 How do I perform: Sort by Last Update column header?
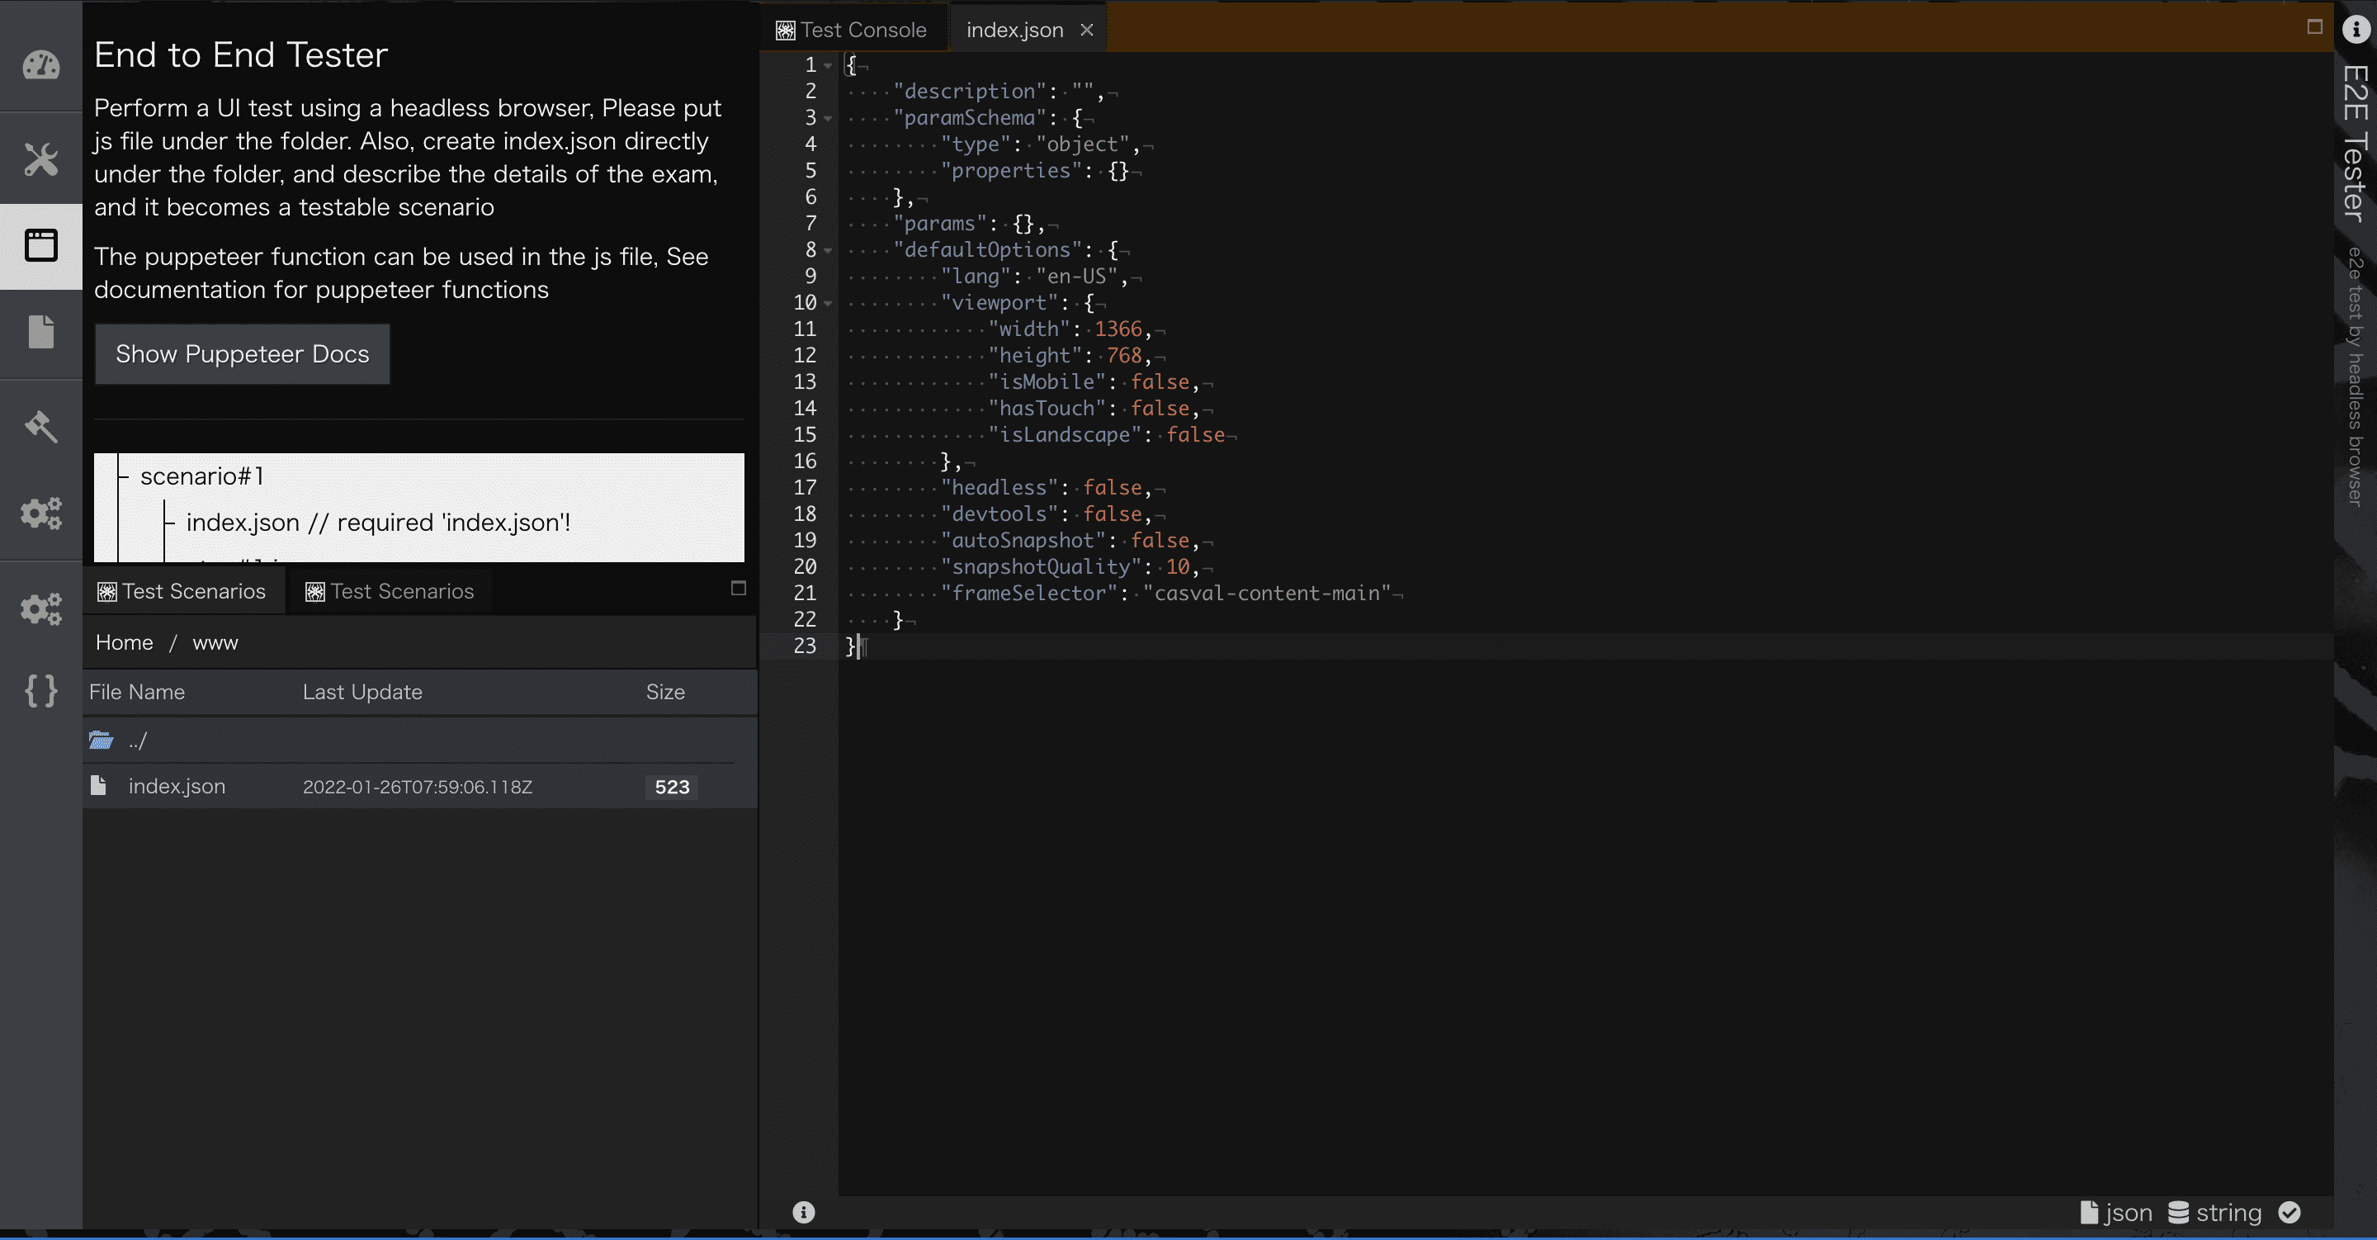click(362, 692)
